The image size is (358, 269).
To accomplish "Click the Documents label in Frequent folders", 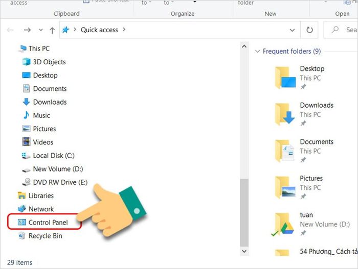I will click(x=317, y=141).
